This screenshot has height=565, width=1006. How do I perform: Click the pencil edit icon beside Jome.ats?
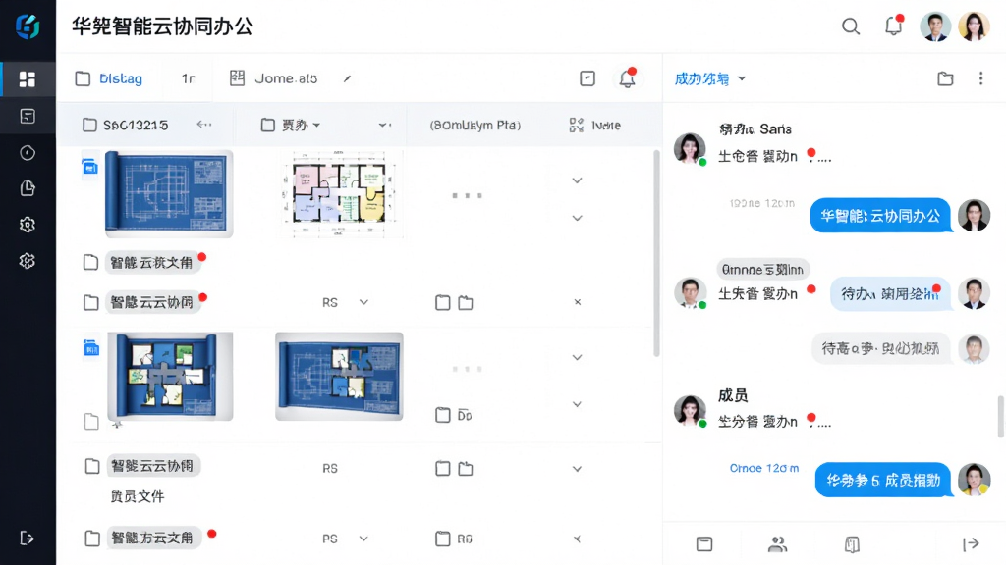coord(347,78)
